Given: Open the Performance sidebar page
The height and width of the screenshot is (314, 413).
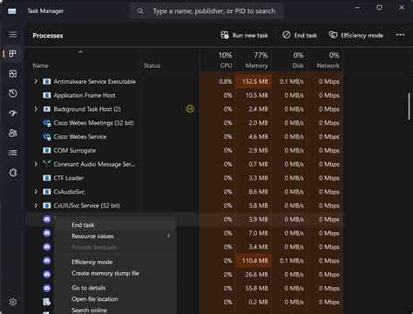Looking at the screenshot, I should (x=13, y=73).
